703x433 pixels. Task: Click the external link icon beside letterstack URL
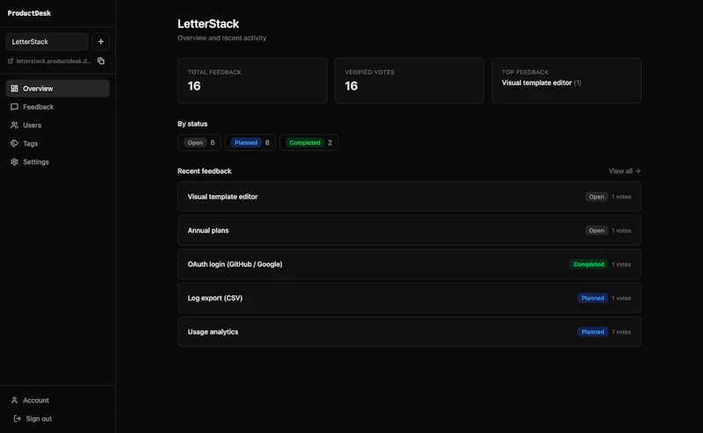point(11,61)
